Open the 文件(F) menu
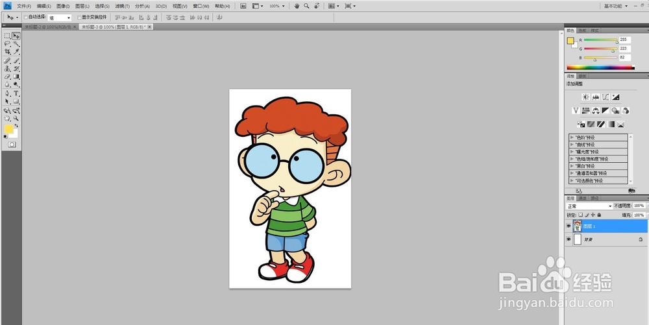The image size is (649, 325). click(24, 6)
